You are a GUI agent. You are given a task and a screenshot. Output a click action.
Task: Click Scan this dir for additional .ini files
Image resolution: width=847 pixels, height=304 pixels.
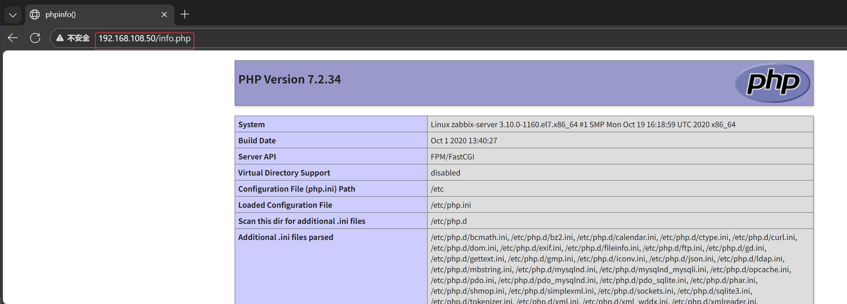click(x=302, y=221)
